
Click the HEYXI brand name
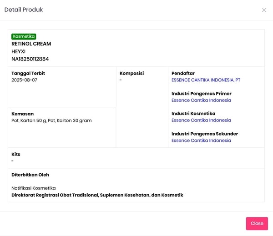[x=19, y=51]
